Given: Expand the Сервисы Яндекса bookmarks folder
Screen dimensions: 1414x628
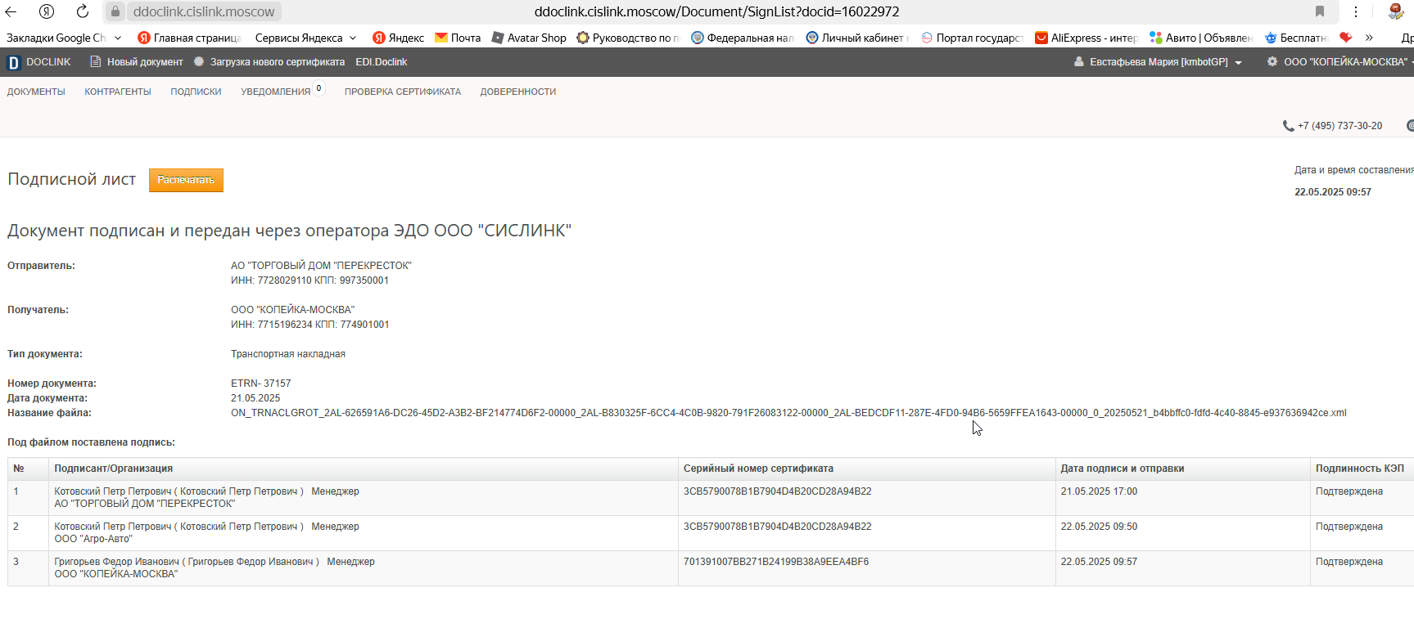Looking at the screenshot, I should click(305, 38).
